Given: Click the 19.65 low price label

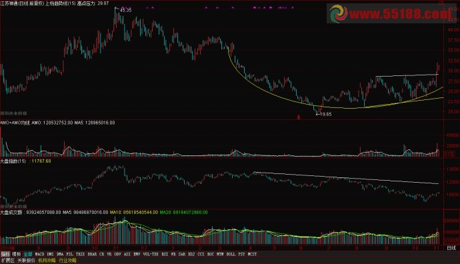Looking at the screenshot, I should [x=326, y=114].
